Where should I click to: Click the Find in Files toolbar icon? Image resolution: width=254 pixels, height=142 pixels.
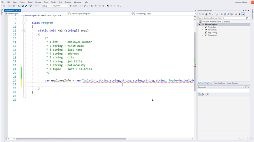[x=85, y=6]
